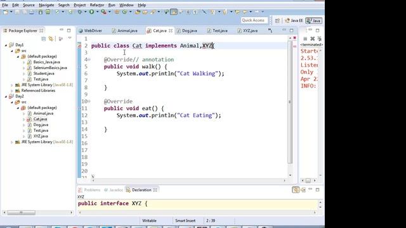Toggle Link with Editor in Package Explorer
The height and width of the screenshot is (228, 406).
pos(51,39)
